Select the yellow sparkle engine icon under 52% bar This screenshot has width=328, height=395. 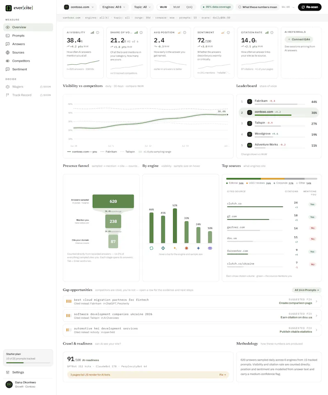click(175, 248)
